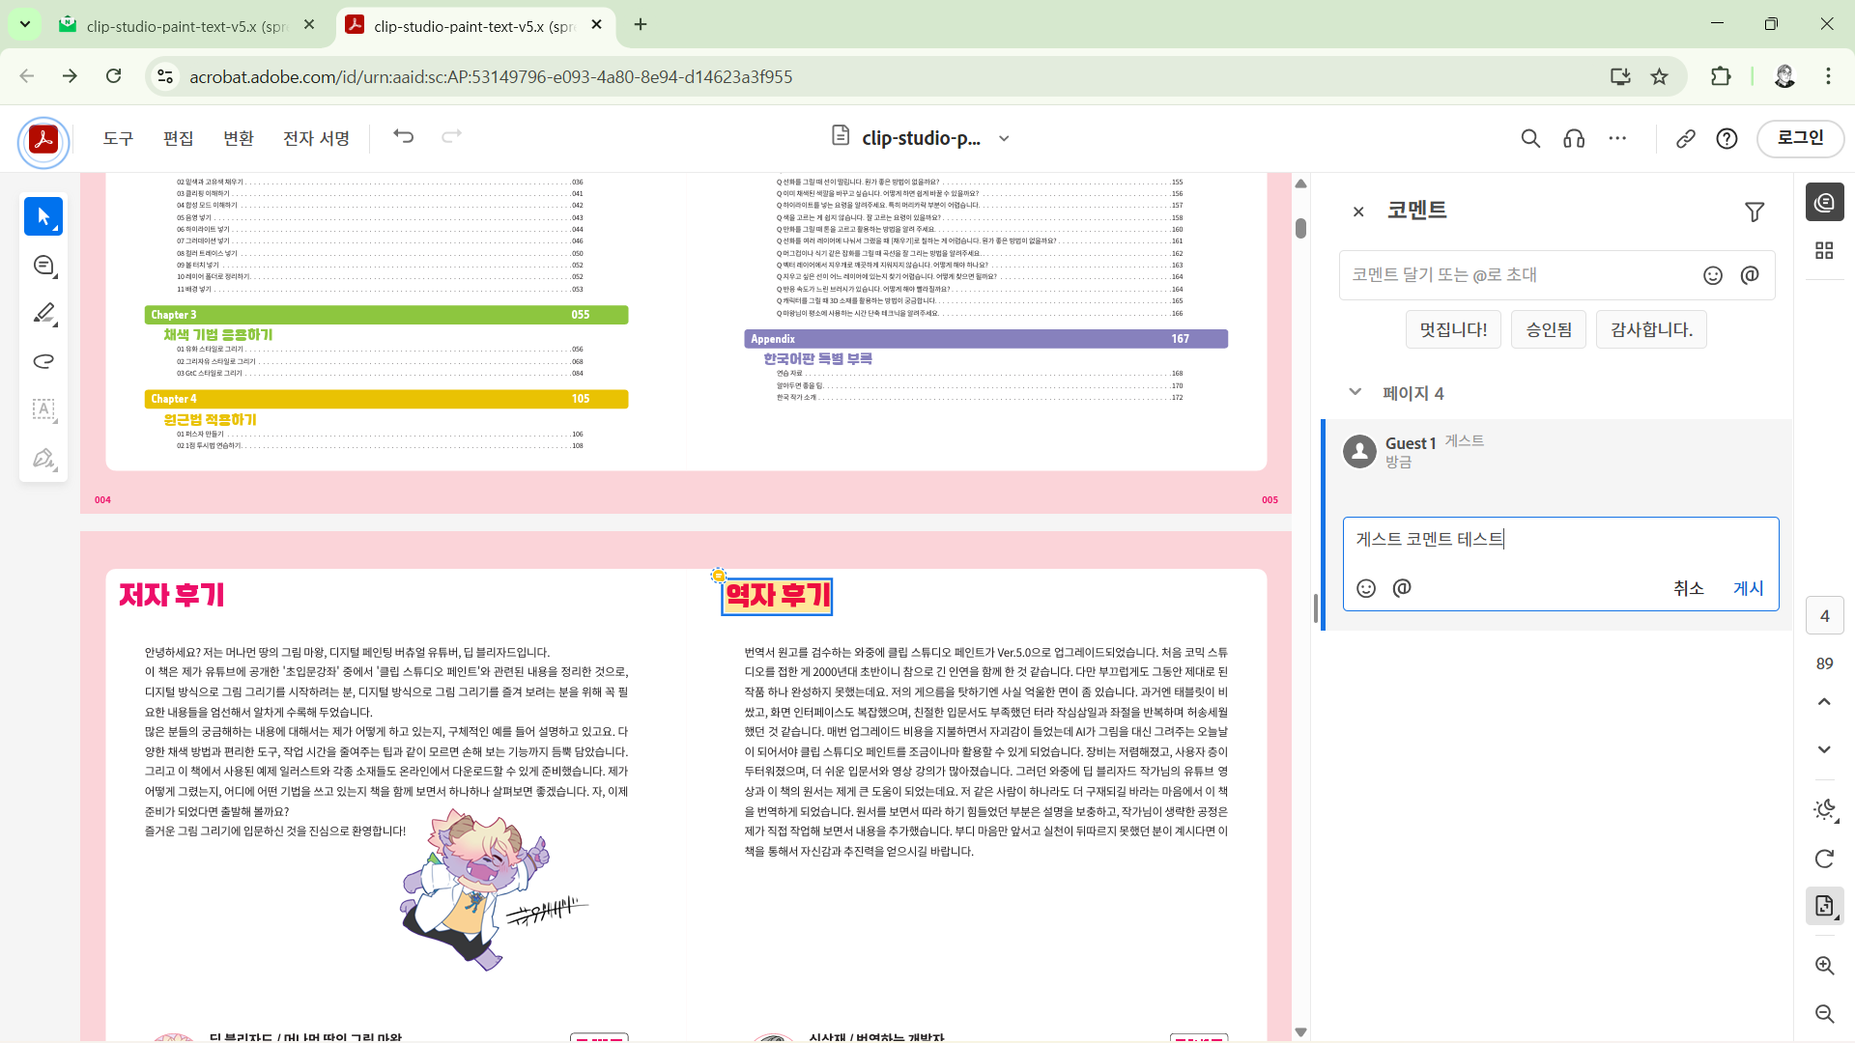
Task: Open the document title dropdown arrow
Action: tap(1004, 138)
